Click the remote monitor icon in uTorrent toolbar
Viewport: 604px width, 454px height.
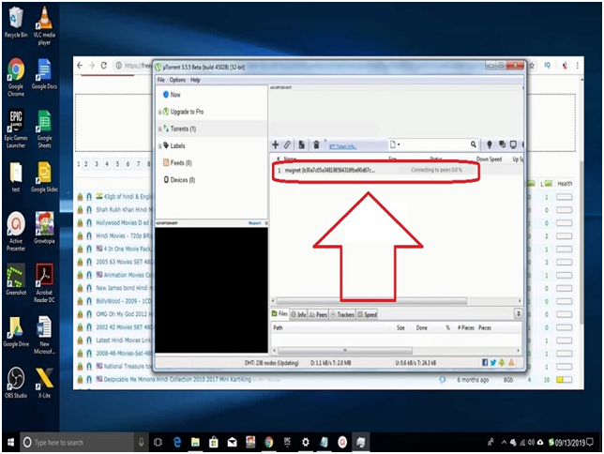(x=513, y=144)
